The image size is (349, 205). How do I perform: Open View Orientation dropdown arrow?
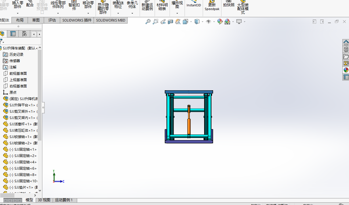coord(191,22)
